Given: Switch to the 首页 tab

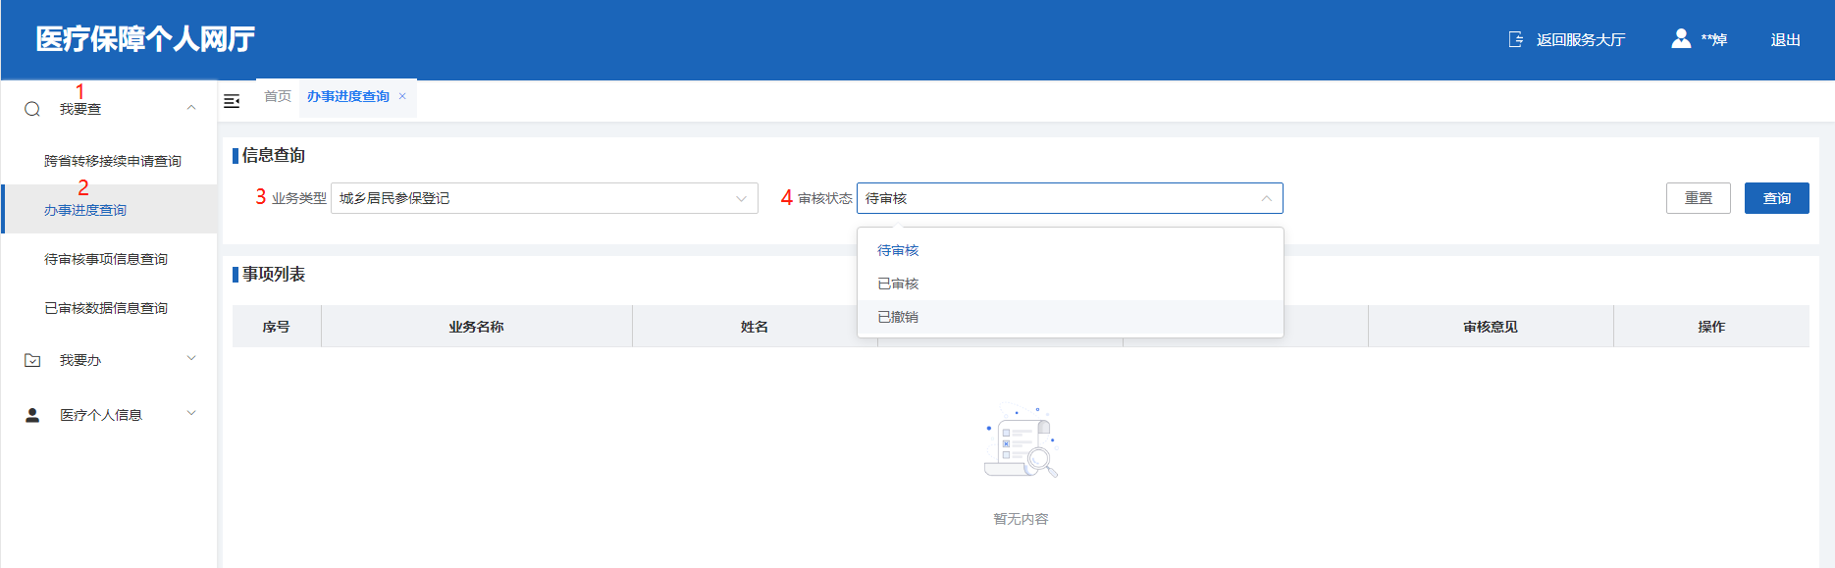Looking at the screenshot, I should pos(278,96).
